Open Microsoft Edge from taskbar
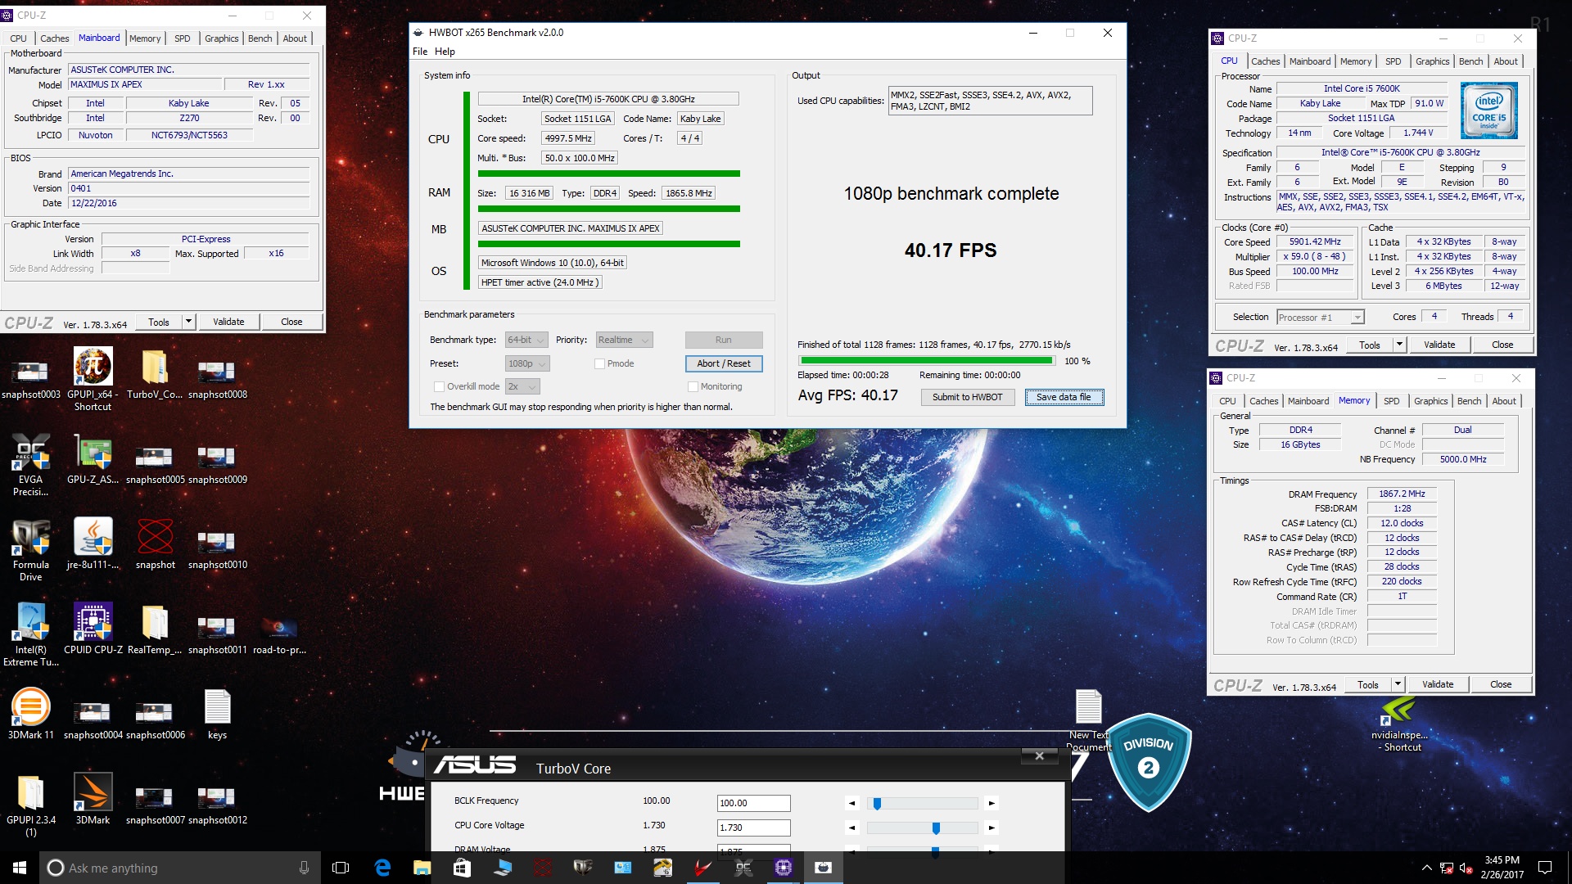 coord(382,868)
